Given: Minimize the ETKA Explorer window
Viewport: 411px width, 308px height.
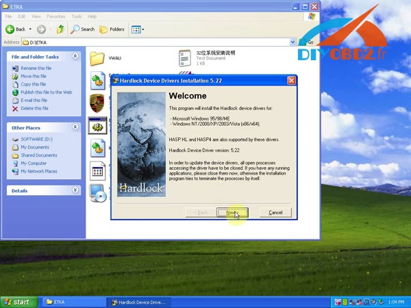Looking at the screenshot, I should (296, 7).
